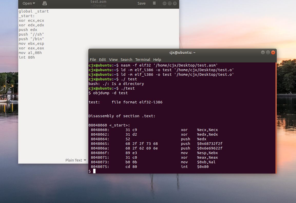Click the terminal title 'cjx@ubuntu: ~'
The height and width of the screenshot is (203, 296).
point(182,52)
